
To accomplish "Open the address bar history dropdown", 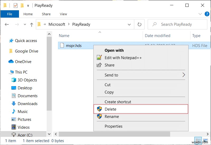I will [x=130, y=24].
